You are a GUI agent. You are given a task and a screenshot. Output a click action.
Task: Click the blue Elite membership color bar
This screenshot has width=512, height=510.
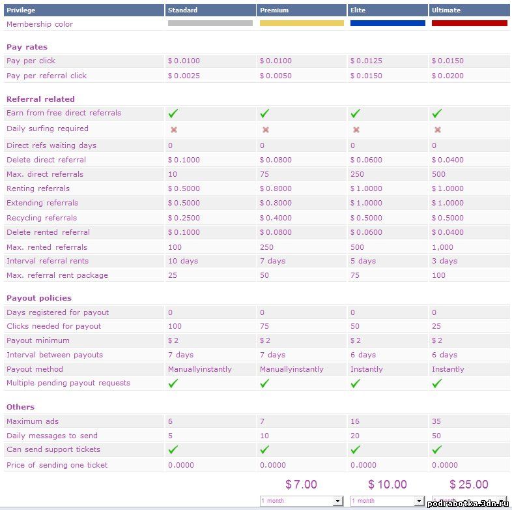pyautogui.click(x=388, y=23)
